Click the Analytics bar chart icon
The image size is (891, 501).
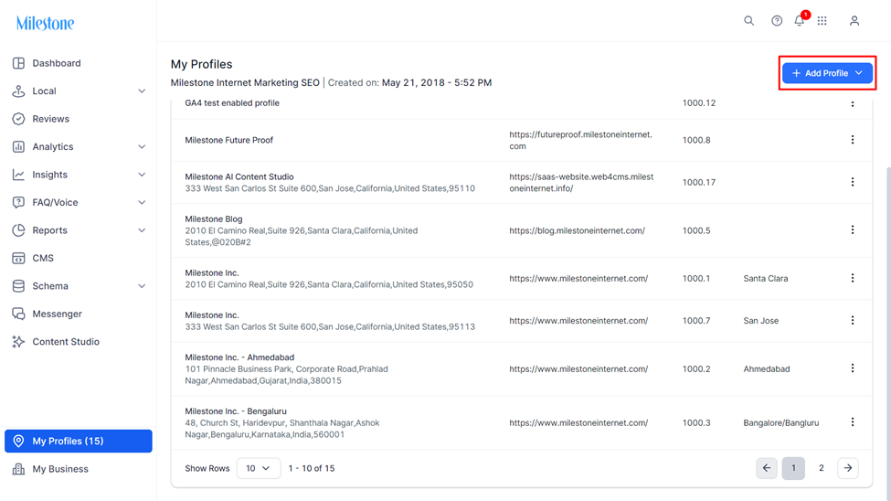click(x=19, y=146)
